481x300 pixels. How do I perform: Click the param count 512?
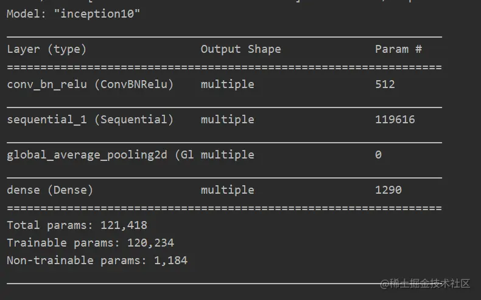point(385,84)
